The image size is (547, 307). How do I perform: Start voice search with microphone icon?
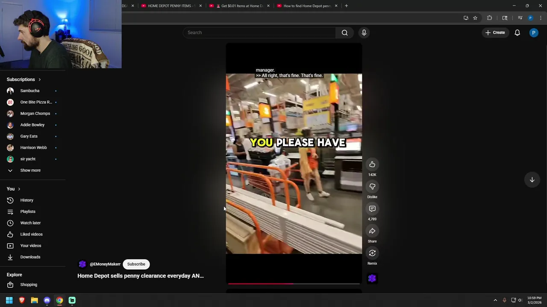364,32
